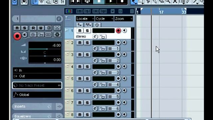This screenshot has height=120, width=213.
Task: Open Edit Channel Settings on track 5
Action: [x=95, y=84]
